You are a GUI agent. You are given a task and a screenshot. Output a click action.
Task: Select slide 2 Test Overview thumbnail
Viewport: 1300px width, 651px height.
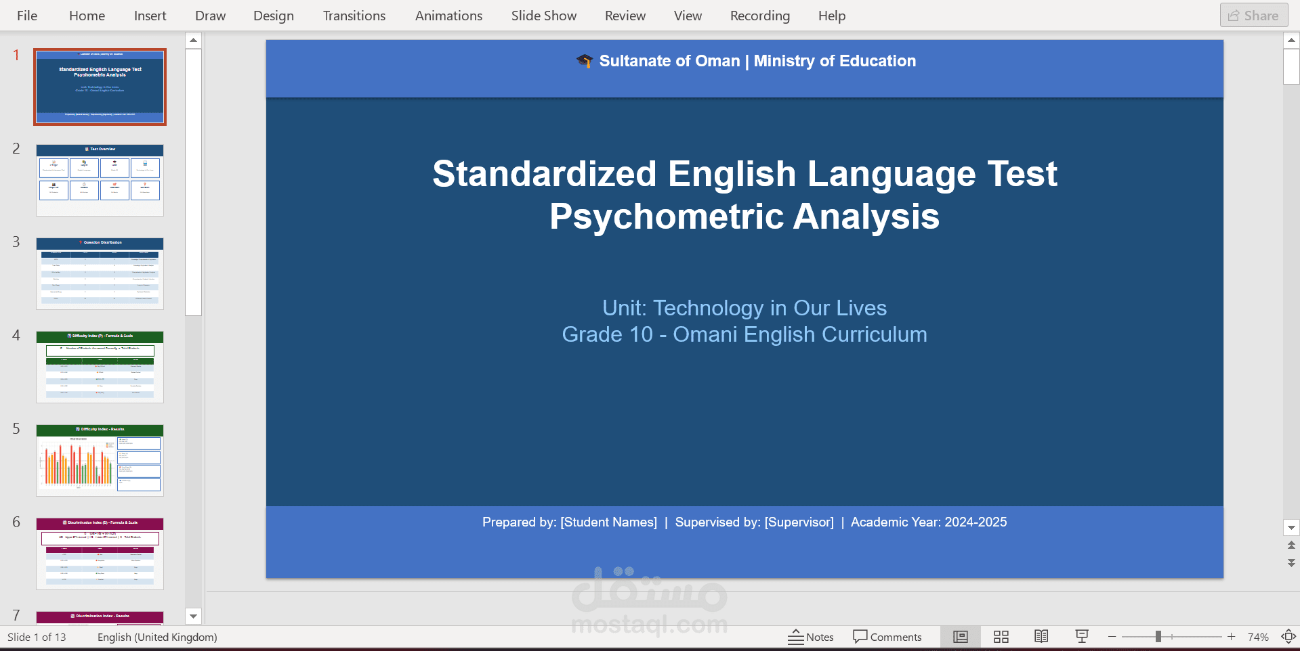click(x=100, y=179)
